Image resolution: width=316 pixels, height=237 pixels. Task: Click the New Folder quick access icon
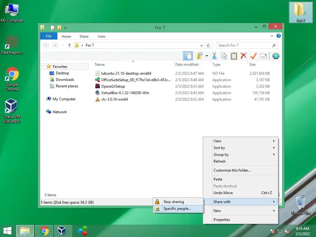click(x=59, y=27)
